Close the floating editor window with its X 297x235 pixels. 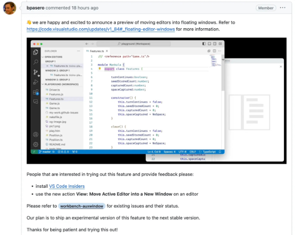pyautogui.click(x=281, y=67)
